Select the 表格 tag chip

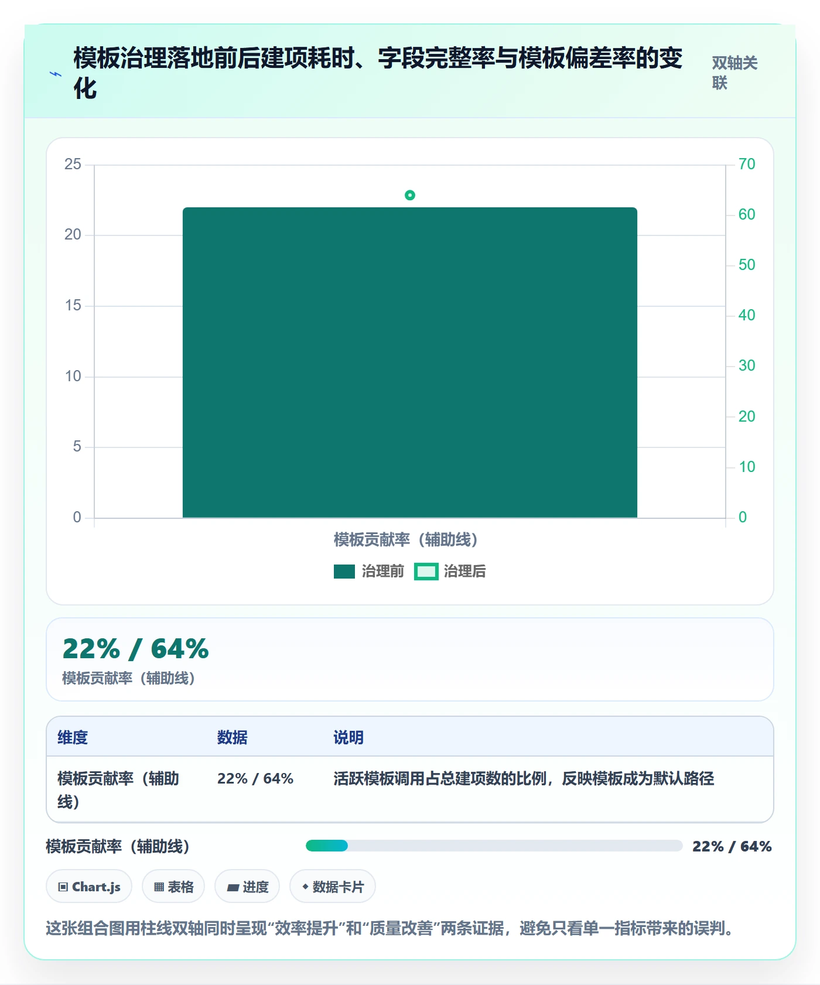(173, 887)
